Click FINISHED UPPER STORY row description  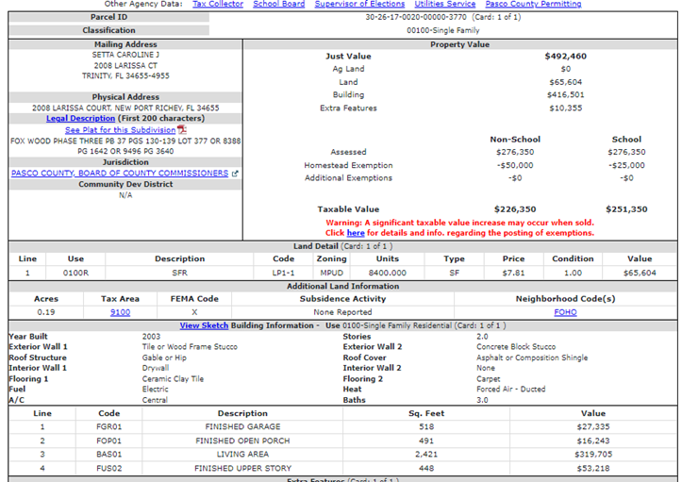point(242,469)
